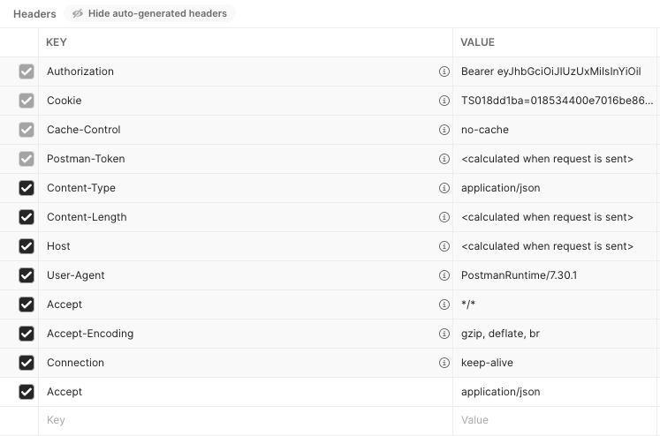Image resolution: width=660 pixels, height=436 pixels.
Task: Click the Postman-Token info icon
Action: (x=444, y=159)
